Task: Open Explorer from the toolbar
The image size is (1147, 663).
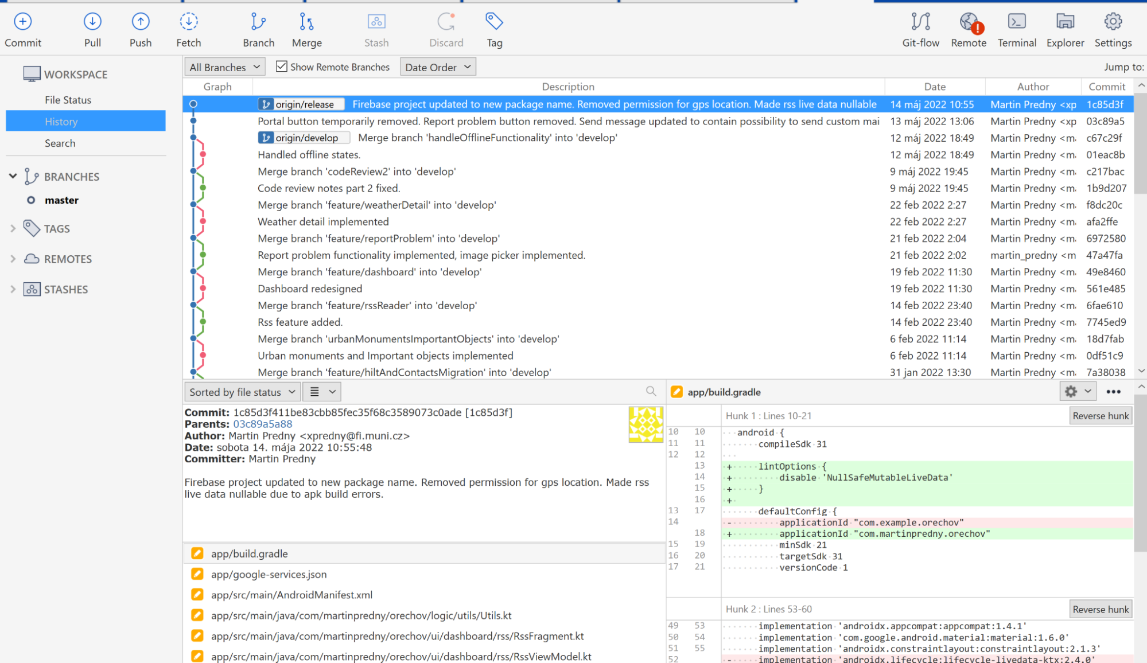Action: 1066,30
